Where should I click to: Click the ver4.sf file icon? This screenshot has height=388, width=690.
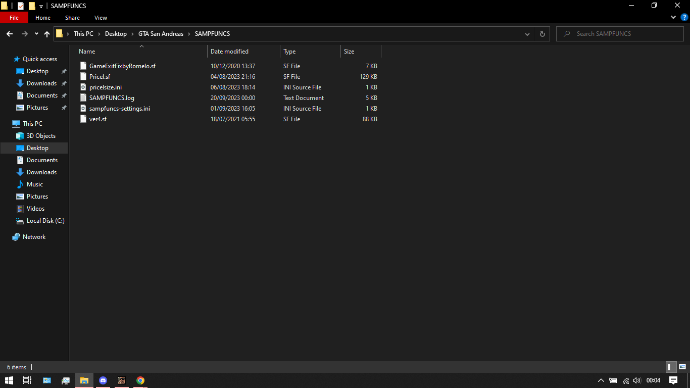(x=83, y=119)
